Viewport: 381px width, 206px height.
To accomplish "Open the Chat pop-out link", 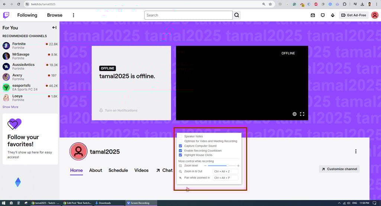I will coord(164,170).
